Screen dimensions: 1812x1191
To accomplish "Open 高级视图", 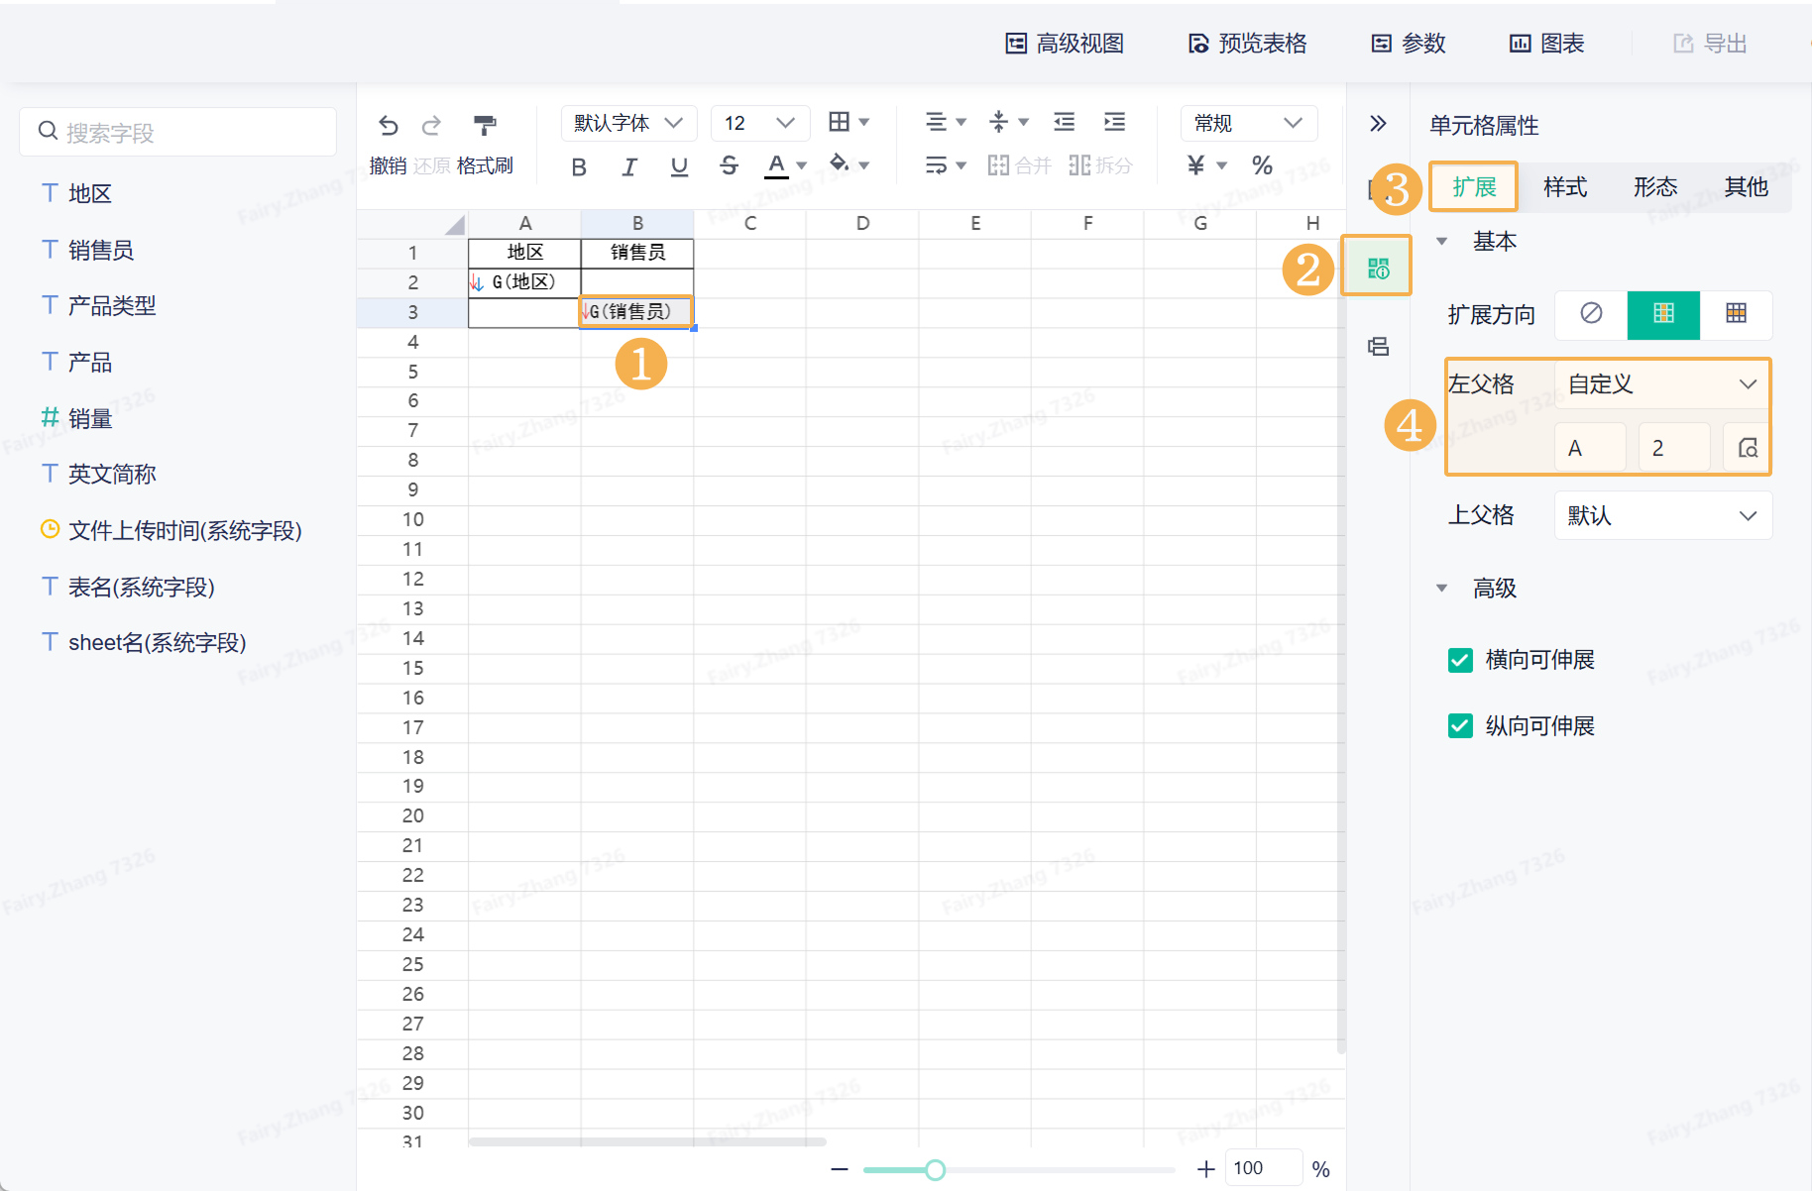I will point(1065,44).
